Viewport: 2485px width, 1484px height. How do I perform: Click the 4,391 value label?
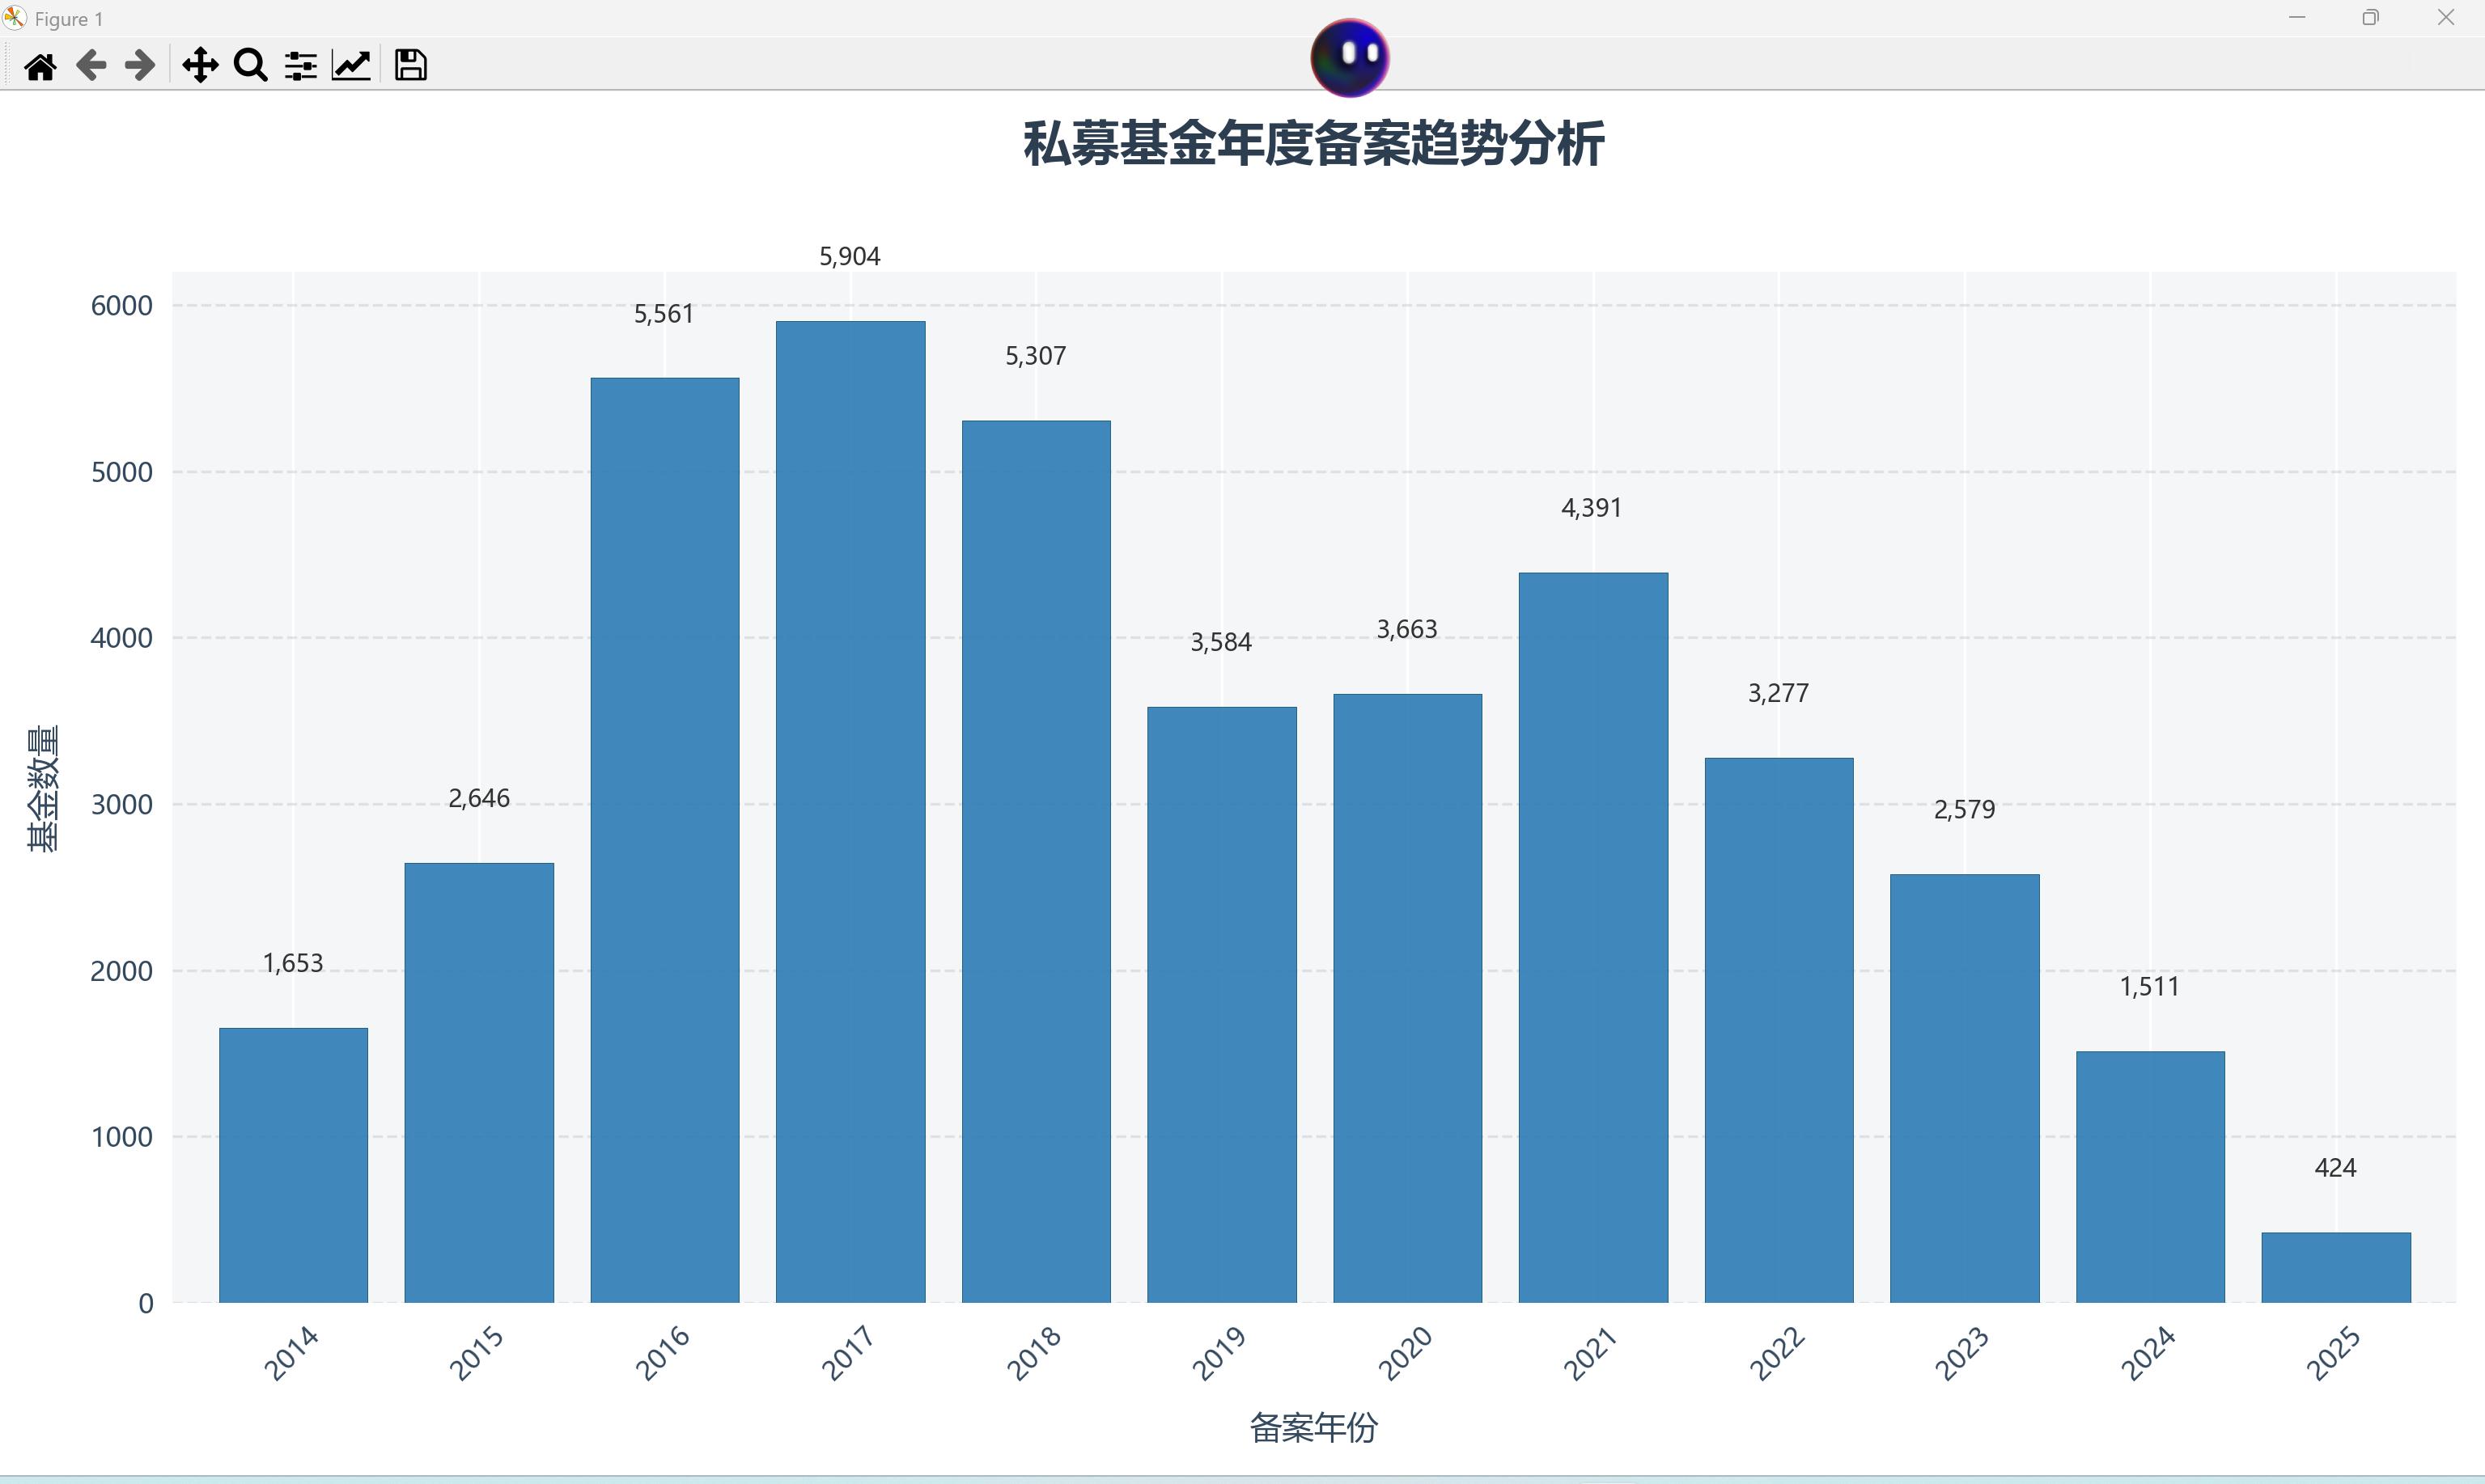(x=1592, y=508)
